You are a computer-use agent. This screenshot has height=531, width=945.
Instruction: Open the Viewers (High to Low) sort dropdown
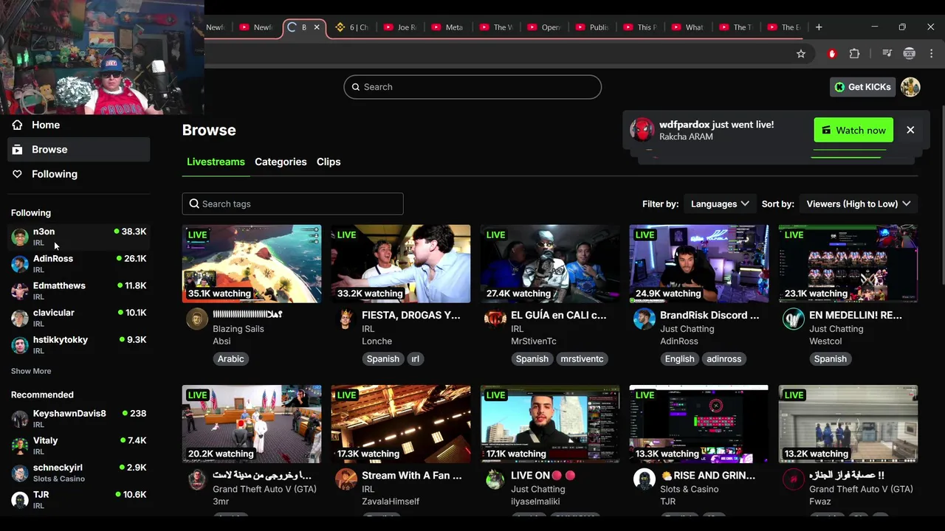pos(859,204)
